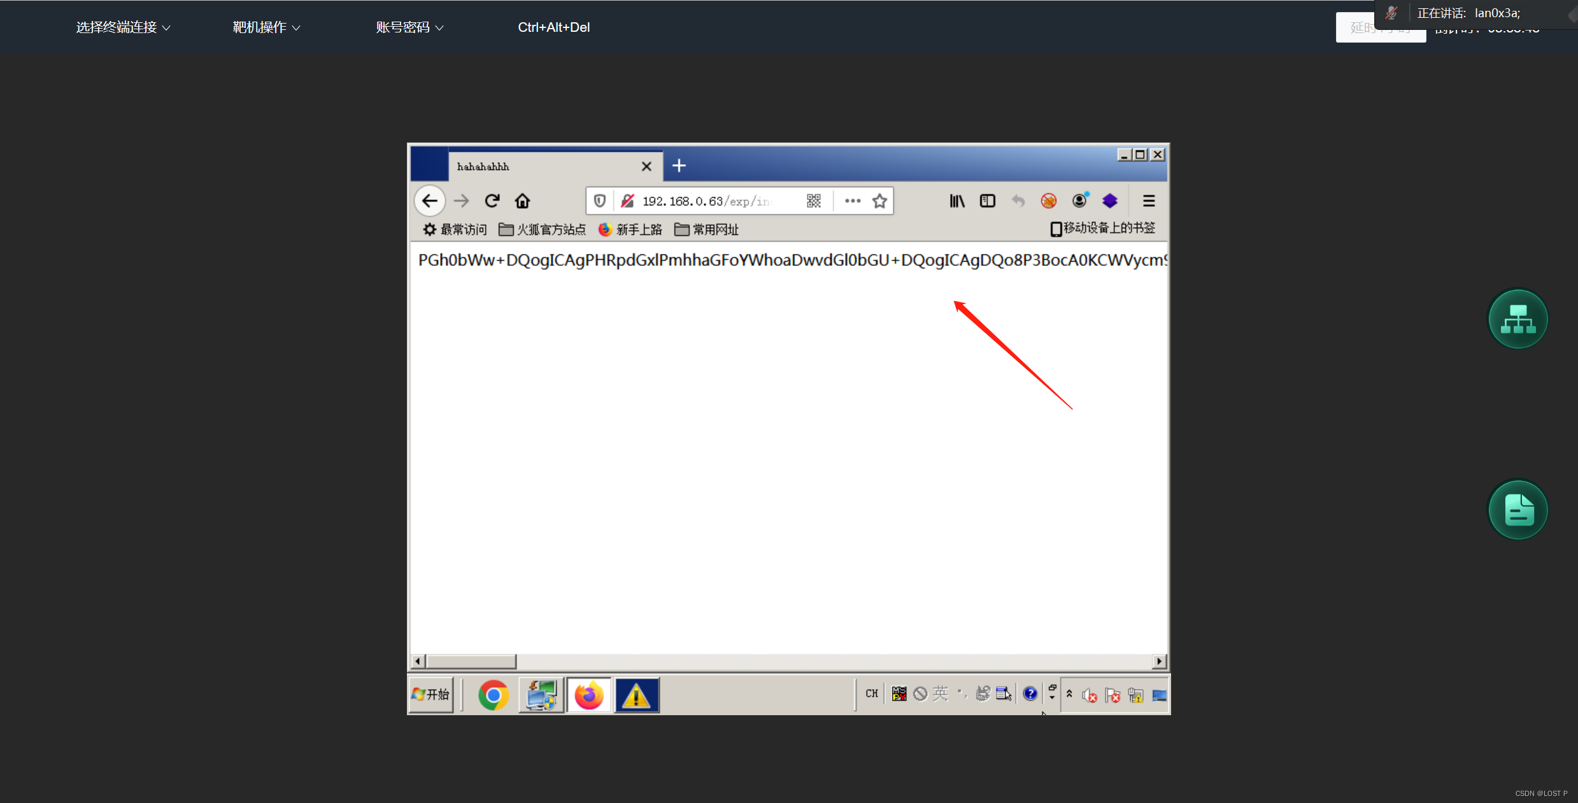The height and width of the screenshot is (803, 1578).
Task: Click the purple diamond extension icon
Action: point(1110,201)
